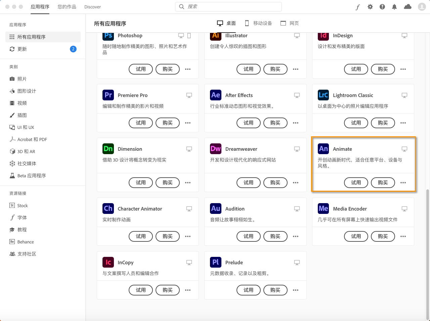
Task: Open more options for Animate
Action: (403, 183)
